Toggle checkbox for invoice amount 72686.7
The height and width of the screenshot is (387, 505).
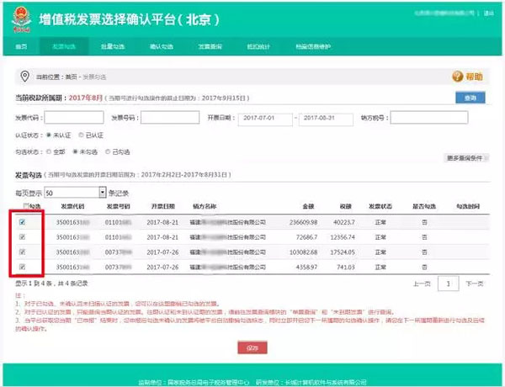click(22, 237)
